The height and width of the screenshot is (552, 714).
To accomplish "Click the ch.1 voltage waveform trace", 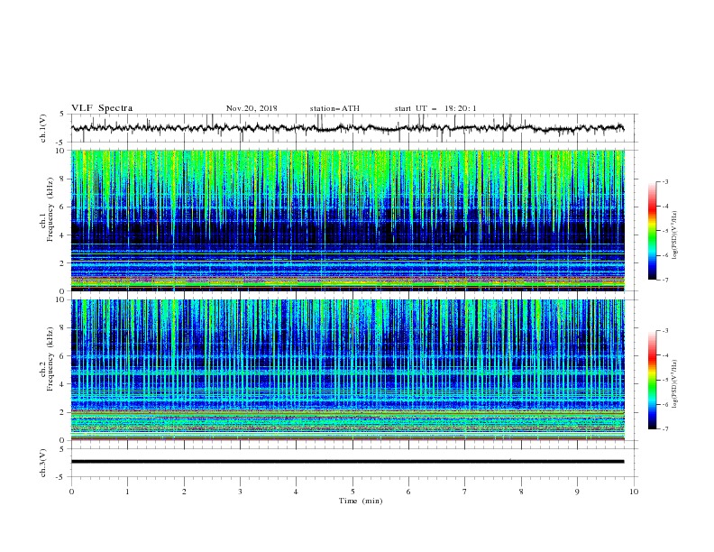I will pyautogui.click(x=347, y=128).
